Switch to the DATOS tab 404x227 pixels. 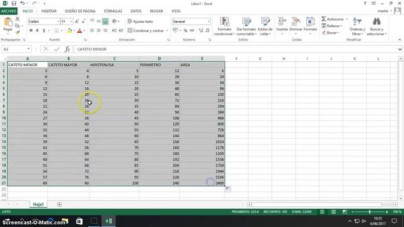136,11
